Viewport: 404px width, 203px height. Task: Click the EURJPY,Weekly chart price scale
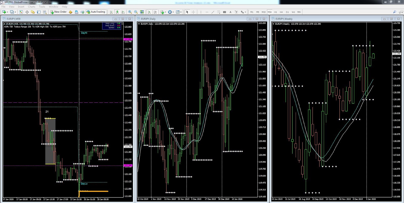[x=397, y=110]
